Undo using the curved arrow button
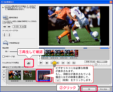The image size is (113, 92). (4, 78)
